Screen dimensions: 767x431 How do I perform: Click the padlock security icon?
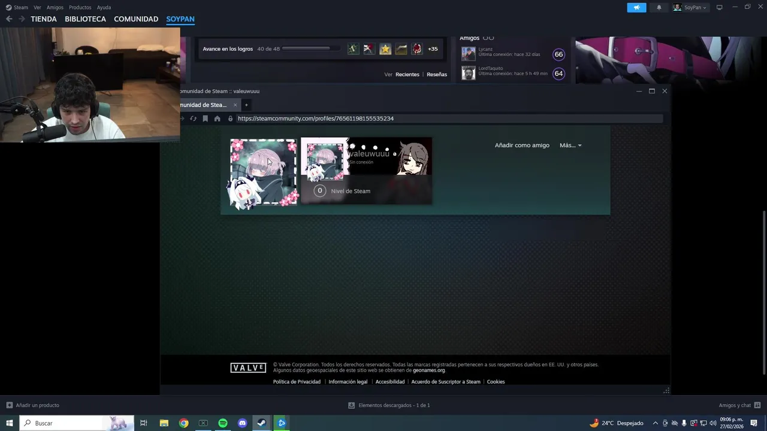230,119
